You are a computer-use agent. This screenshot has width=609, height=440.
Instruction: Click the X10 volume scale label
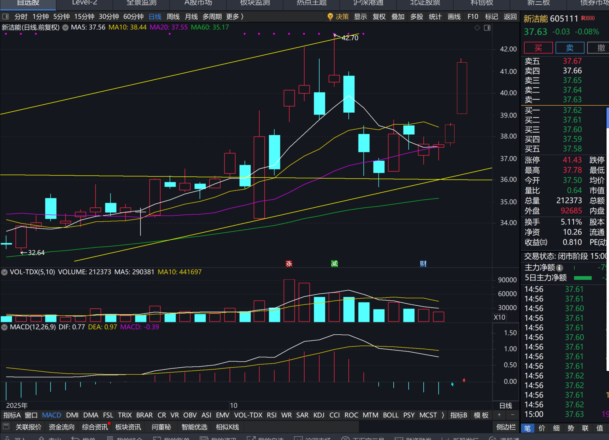(499, 317)
